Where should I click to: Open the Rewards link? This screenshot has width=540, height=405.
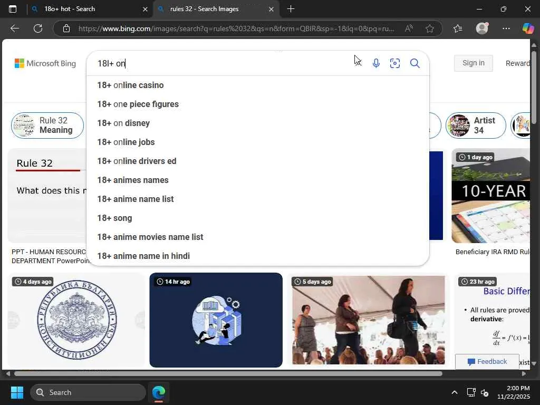point(518,63)
